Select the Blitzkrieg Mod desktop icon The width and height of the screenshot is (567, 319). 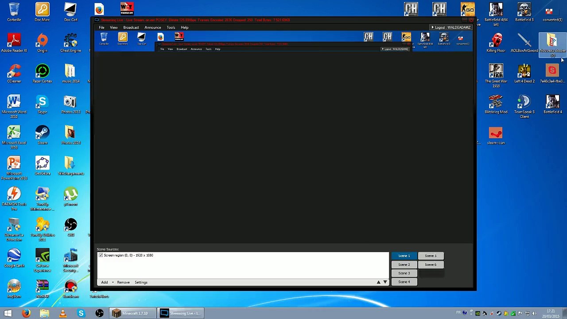coord(496,104)
